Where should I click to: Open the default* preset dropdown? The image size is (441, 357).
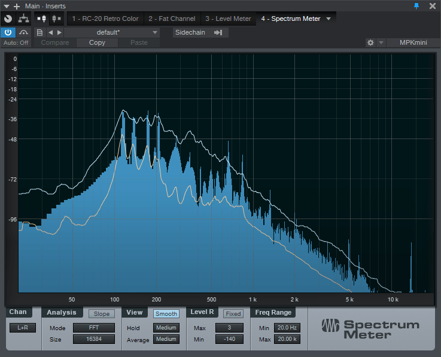(112, 32)
